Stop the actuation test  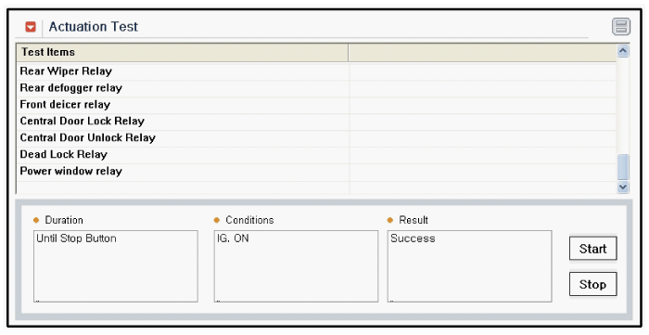(x=592, y=285)
